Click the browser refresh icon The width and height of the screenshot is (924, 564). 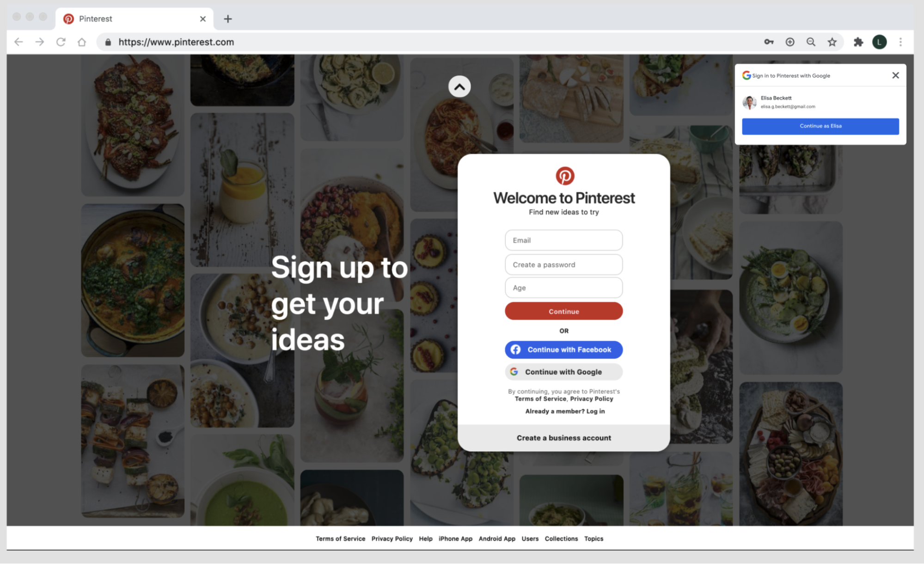[60, 42]
